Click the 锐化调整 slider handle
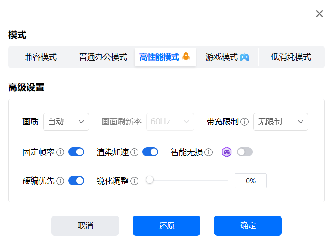333x247 pixels. [x=150, y=180]
